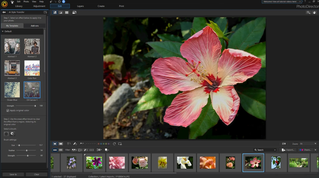Click the undo arrow in the top bar

click(51, 2)
